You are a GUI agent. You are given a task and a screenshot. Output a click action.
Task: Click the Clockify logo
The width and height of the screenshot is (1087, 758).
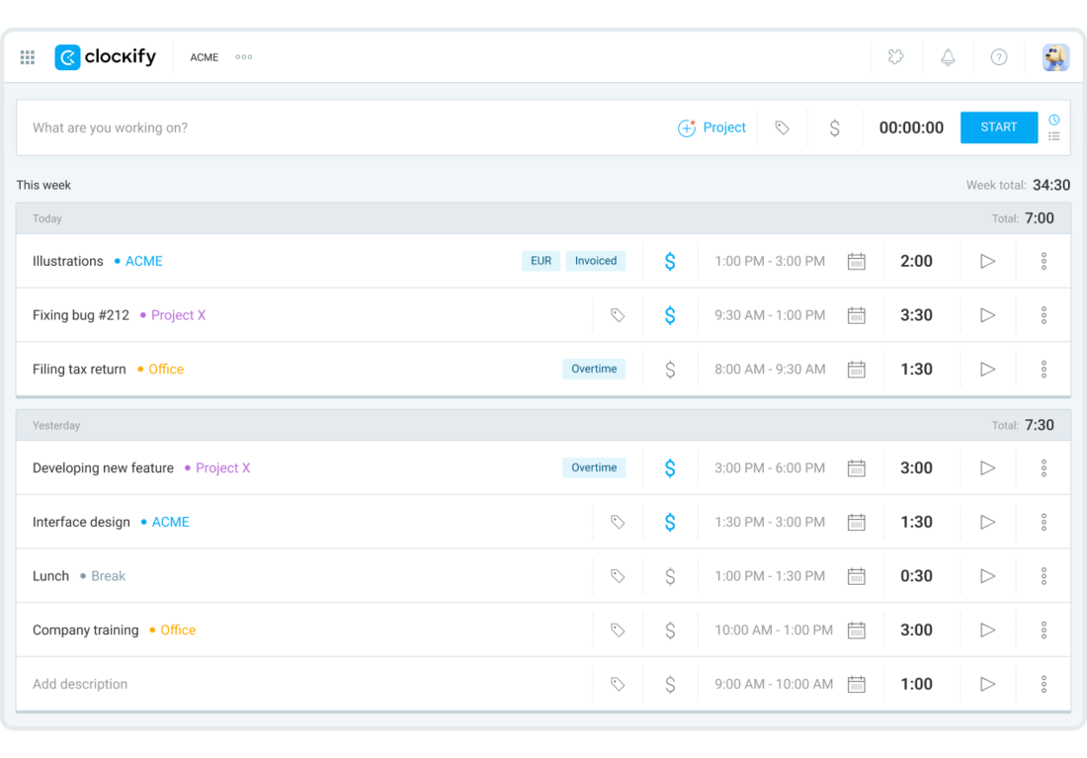coord(105,56)
